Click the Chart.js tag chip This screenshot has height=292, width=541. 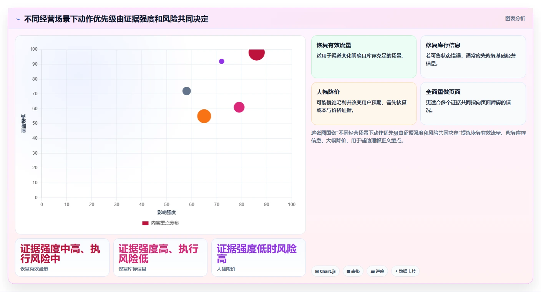pyautogui.click(x=325, y=271)
